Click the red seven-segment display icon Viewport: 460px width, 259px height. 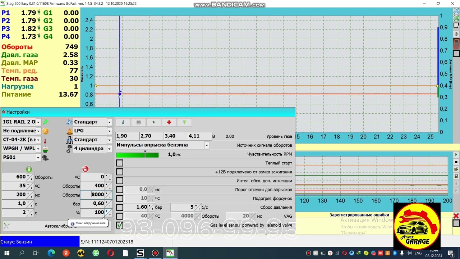click(x=456, y=44)
